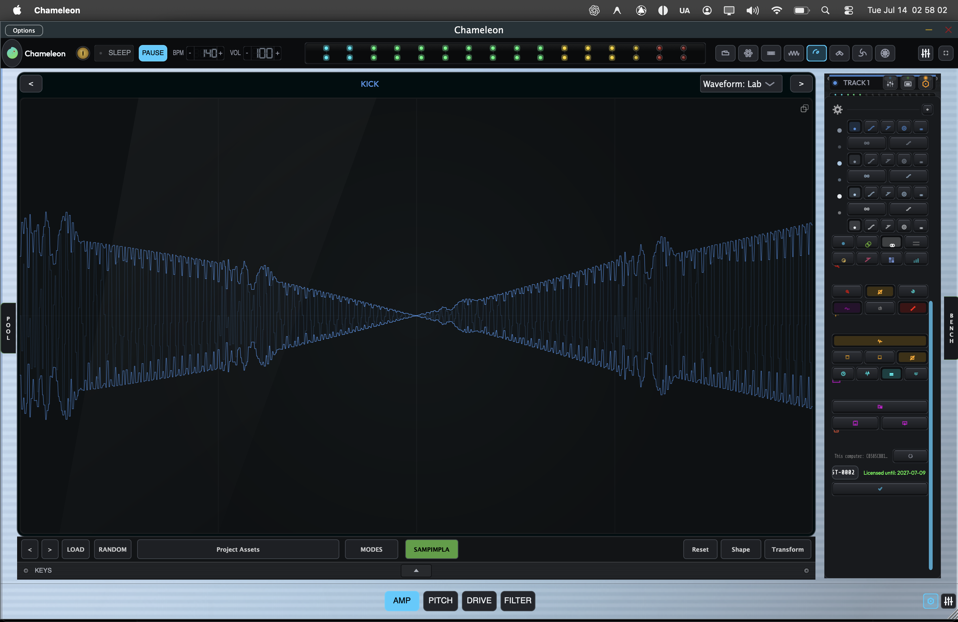The width and height of the screenshot is (958, 622).
Task: Click the magenta folder icon button
Action: tap(880, 407)
